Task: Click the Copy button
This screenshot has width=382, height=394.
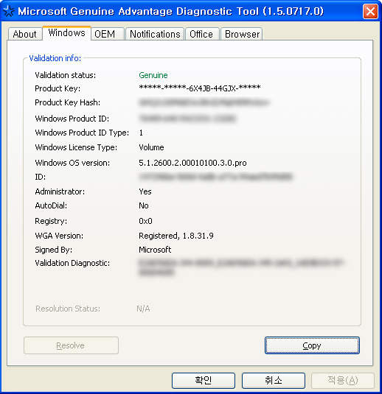Action: (x=312, y=345)
